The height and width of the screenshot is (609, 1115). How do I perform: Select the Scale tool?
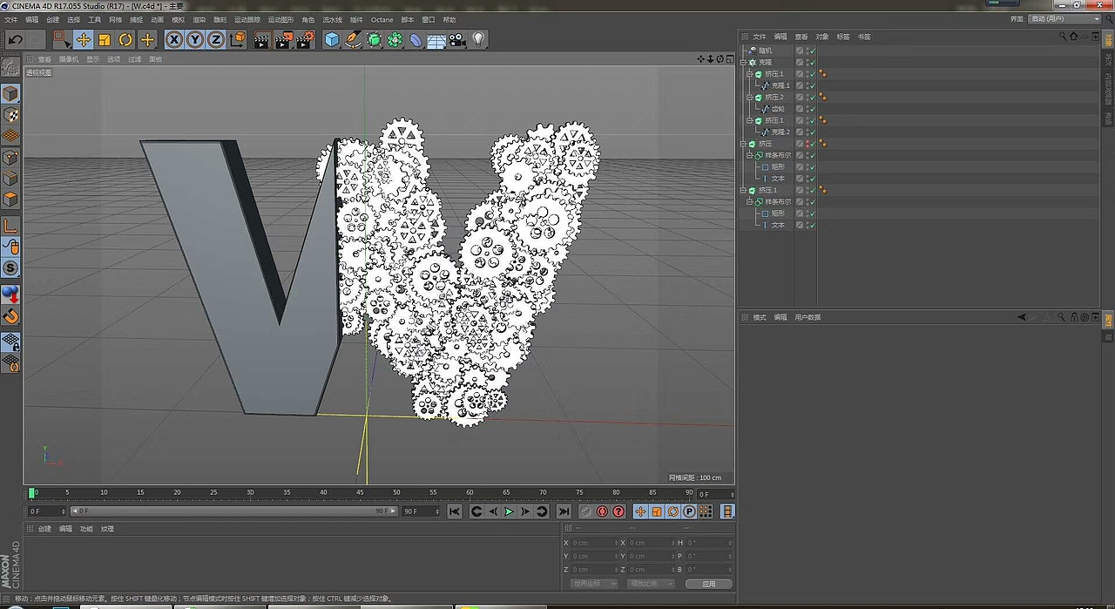coord(105,39)
